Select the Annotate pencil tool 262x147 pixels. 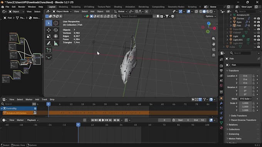(49, 43)
